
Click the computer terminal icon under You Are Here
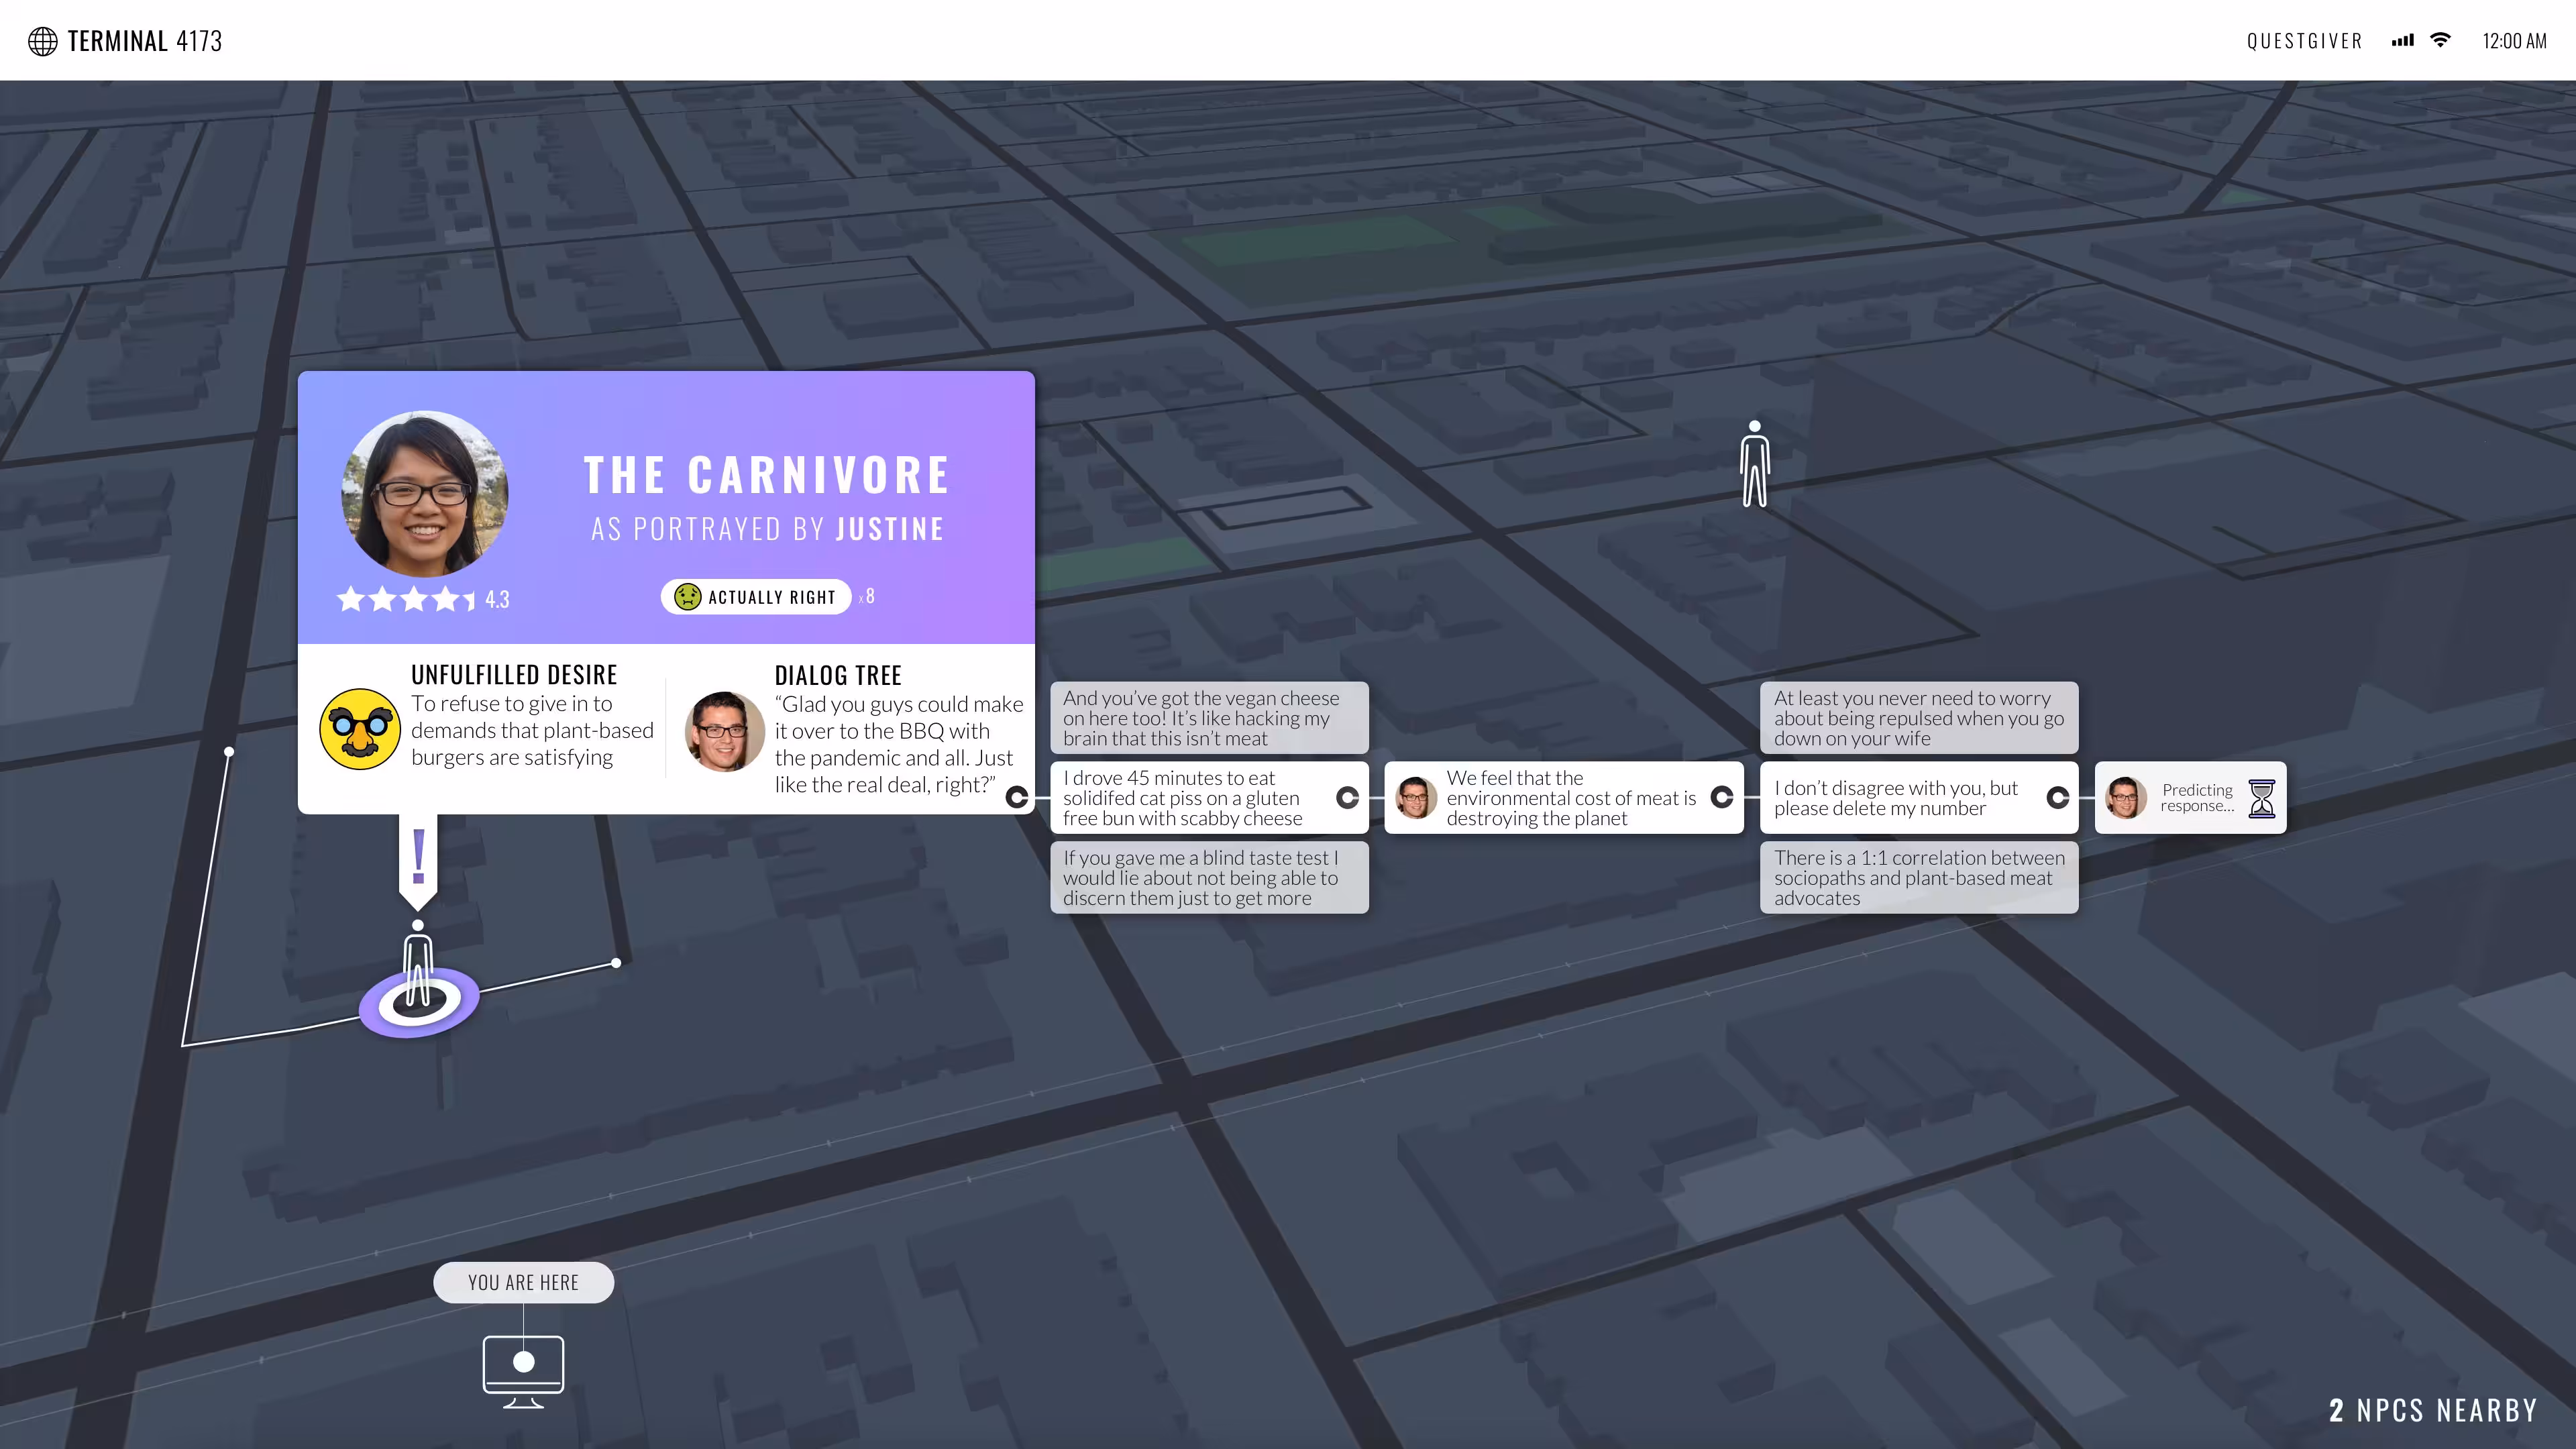point(523,1371)
